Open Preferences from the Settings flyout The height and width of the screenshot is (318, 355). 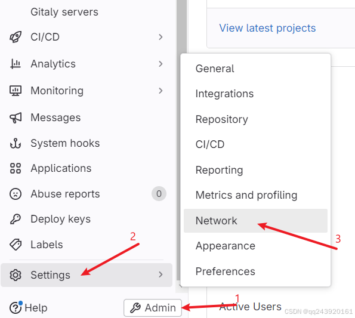pyautogui.click(x=226, y=271)
